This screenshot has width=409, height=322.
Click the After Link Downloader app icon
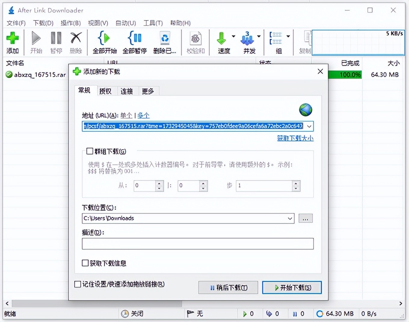pyautogui.click(x=11, y=10)
